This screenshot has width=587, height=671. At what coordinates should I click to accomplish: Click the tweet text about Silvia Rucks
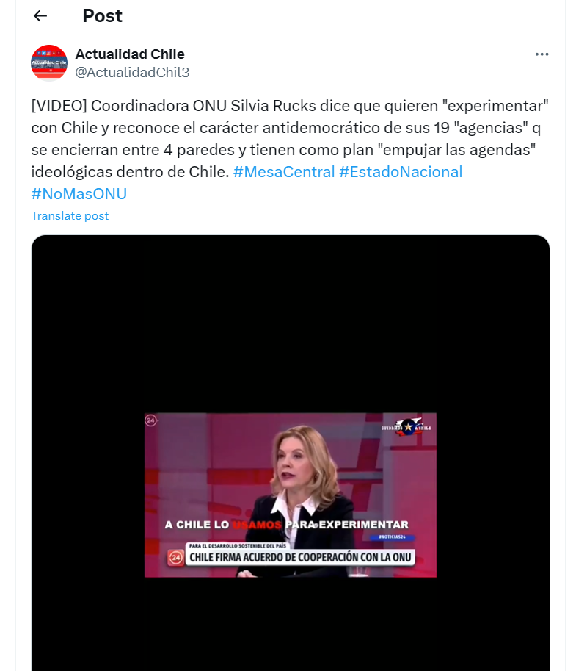click(x=290, y=139)
